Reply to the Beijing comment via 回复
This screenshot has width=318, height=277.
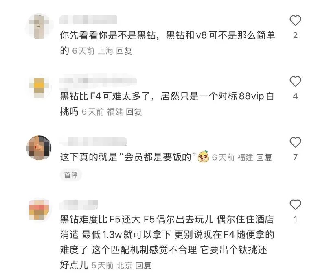tap(143, 265)
